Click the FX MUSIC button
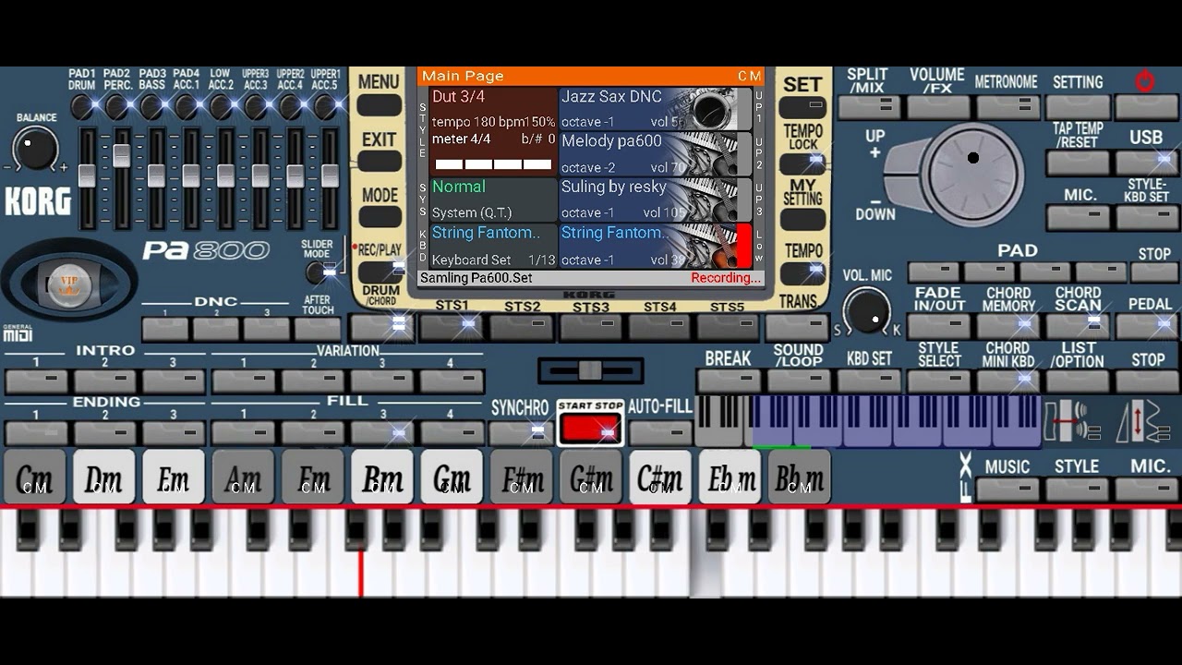The height and width of the screenshot is (665, 1182). point(1007,490)
